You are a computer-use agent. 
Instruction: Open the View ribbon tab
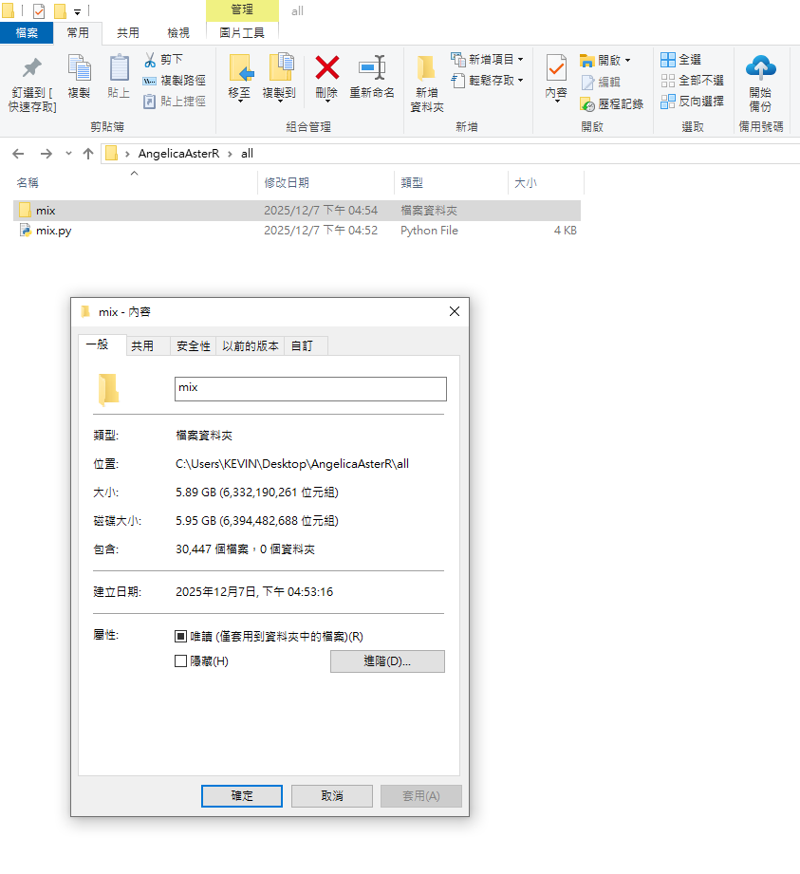[178, 32]
